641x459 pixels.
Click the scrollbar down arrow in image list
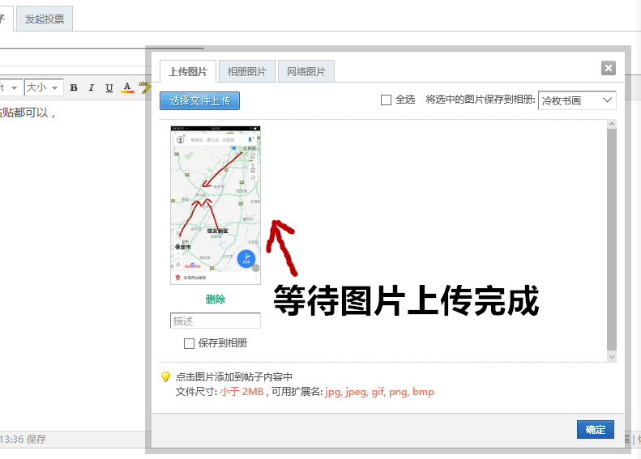click(x=612, y=357)
